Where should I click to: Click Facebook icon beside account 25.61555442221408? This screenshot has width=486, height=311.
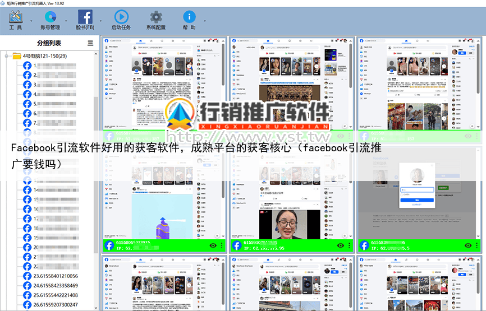(x=27, y=295)
